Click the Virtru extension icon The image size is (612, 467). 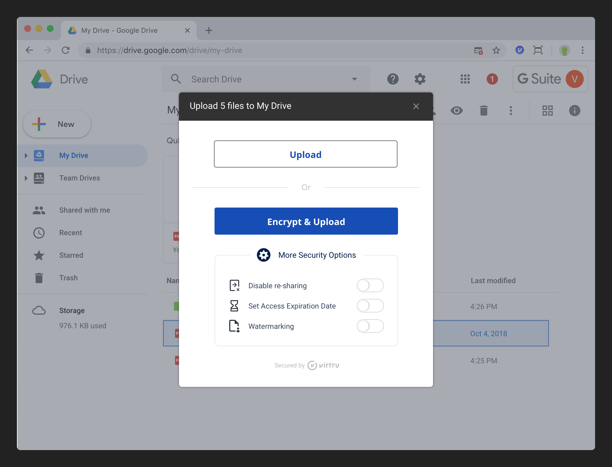520,50
